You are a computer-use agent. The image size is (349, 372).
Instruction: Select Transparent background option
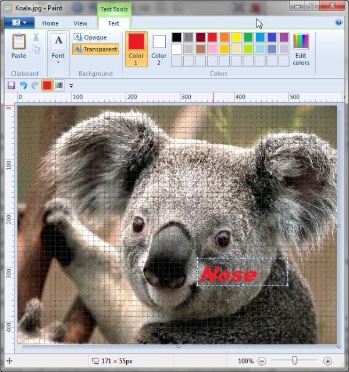[x=95, y=49]
